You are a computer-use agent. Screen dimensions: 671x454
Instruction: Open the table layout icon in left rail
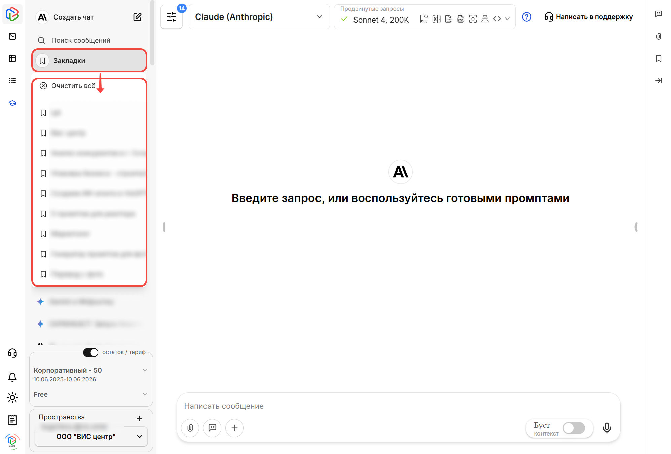pyautogui.click(x=12, y=59)
